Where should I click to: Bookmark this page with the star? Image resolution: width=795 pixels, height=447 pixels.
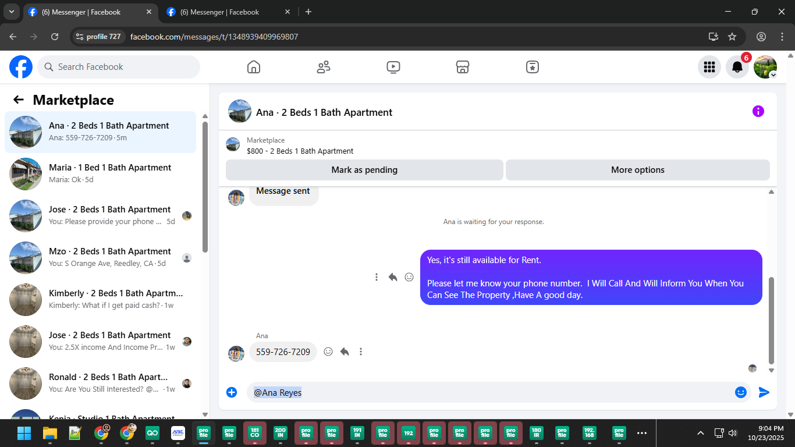pos(732,37)
